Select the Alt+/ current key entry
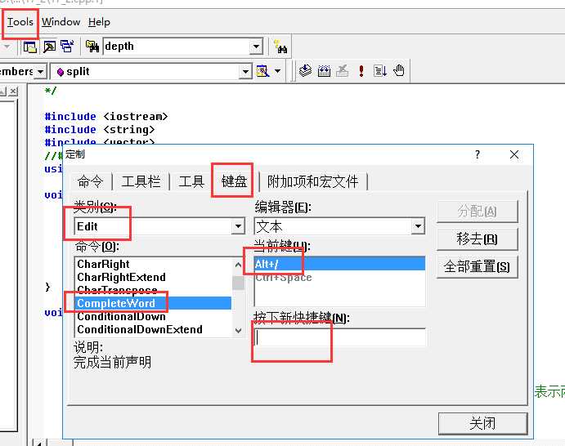 click(x=339, y=264)
